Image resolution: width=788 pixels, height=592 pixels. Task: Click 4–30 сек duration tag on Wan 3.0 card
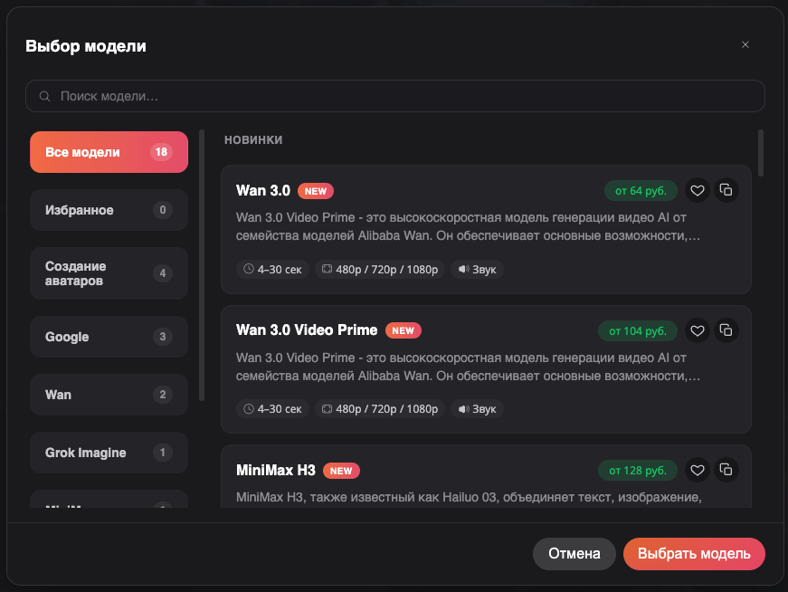[x=272, y=270]
